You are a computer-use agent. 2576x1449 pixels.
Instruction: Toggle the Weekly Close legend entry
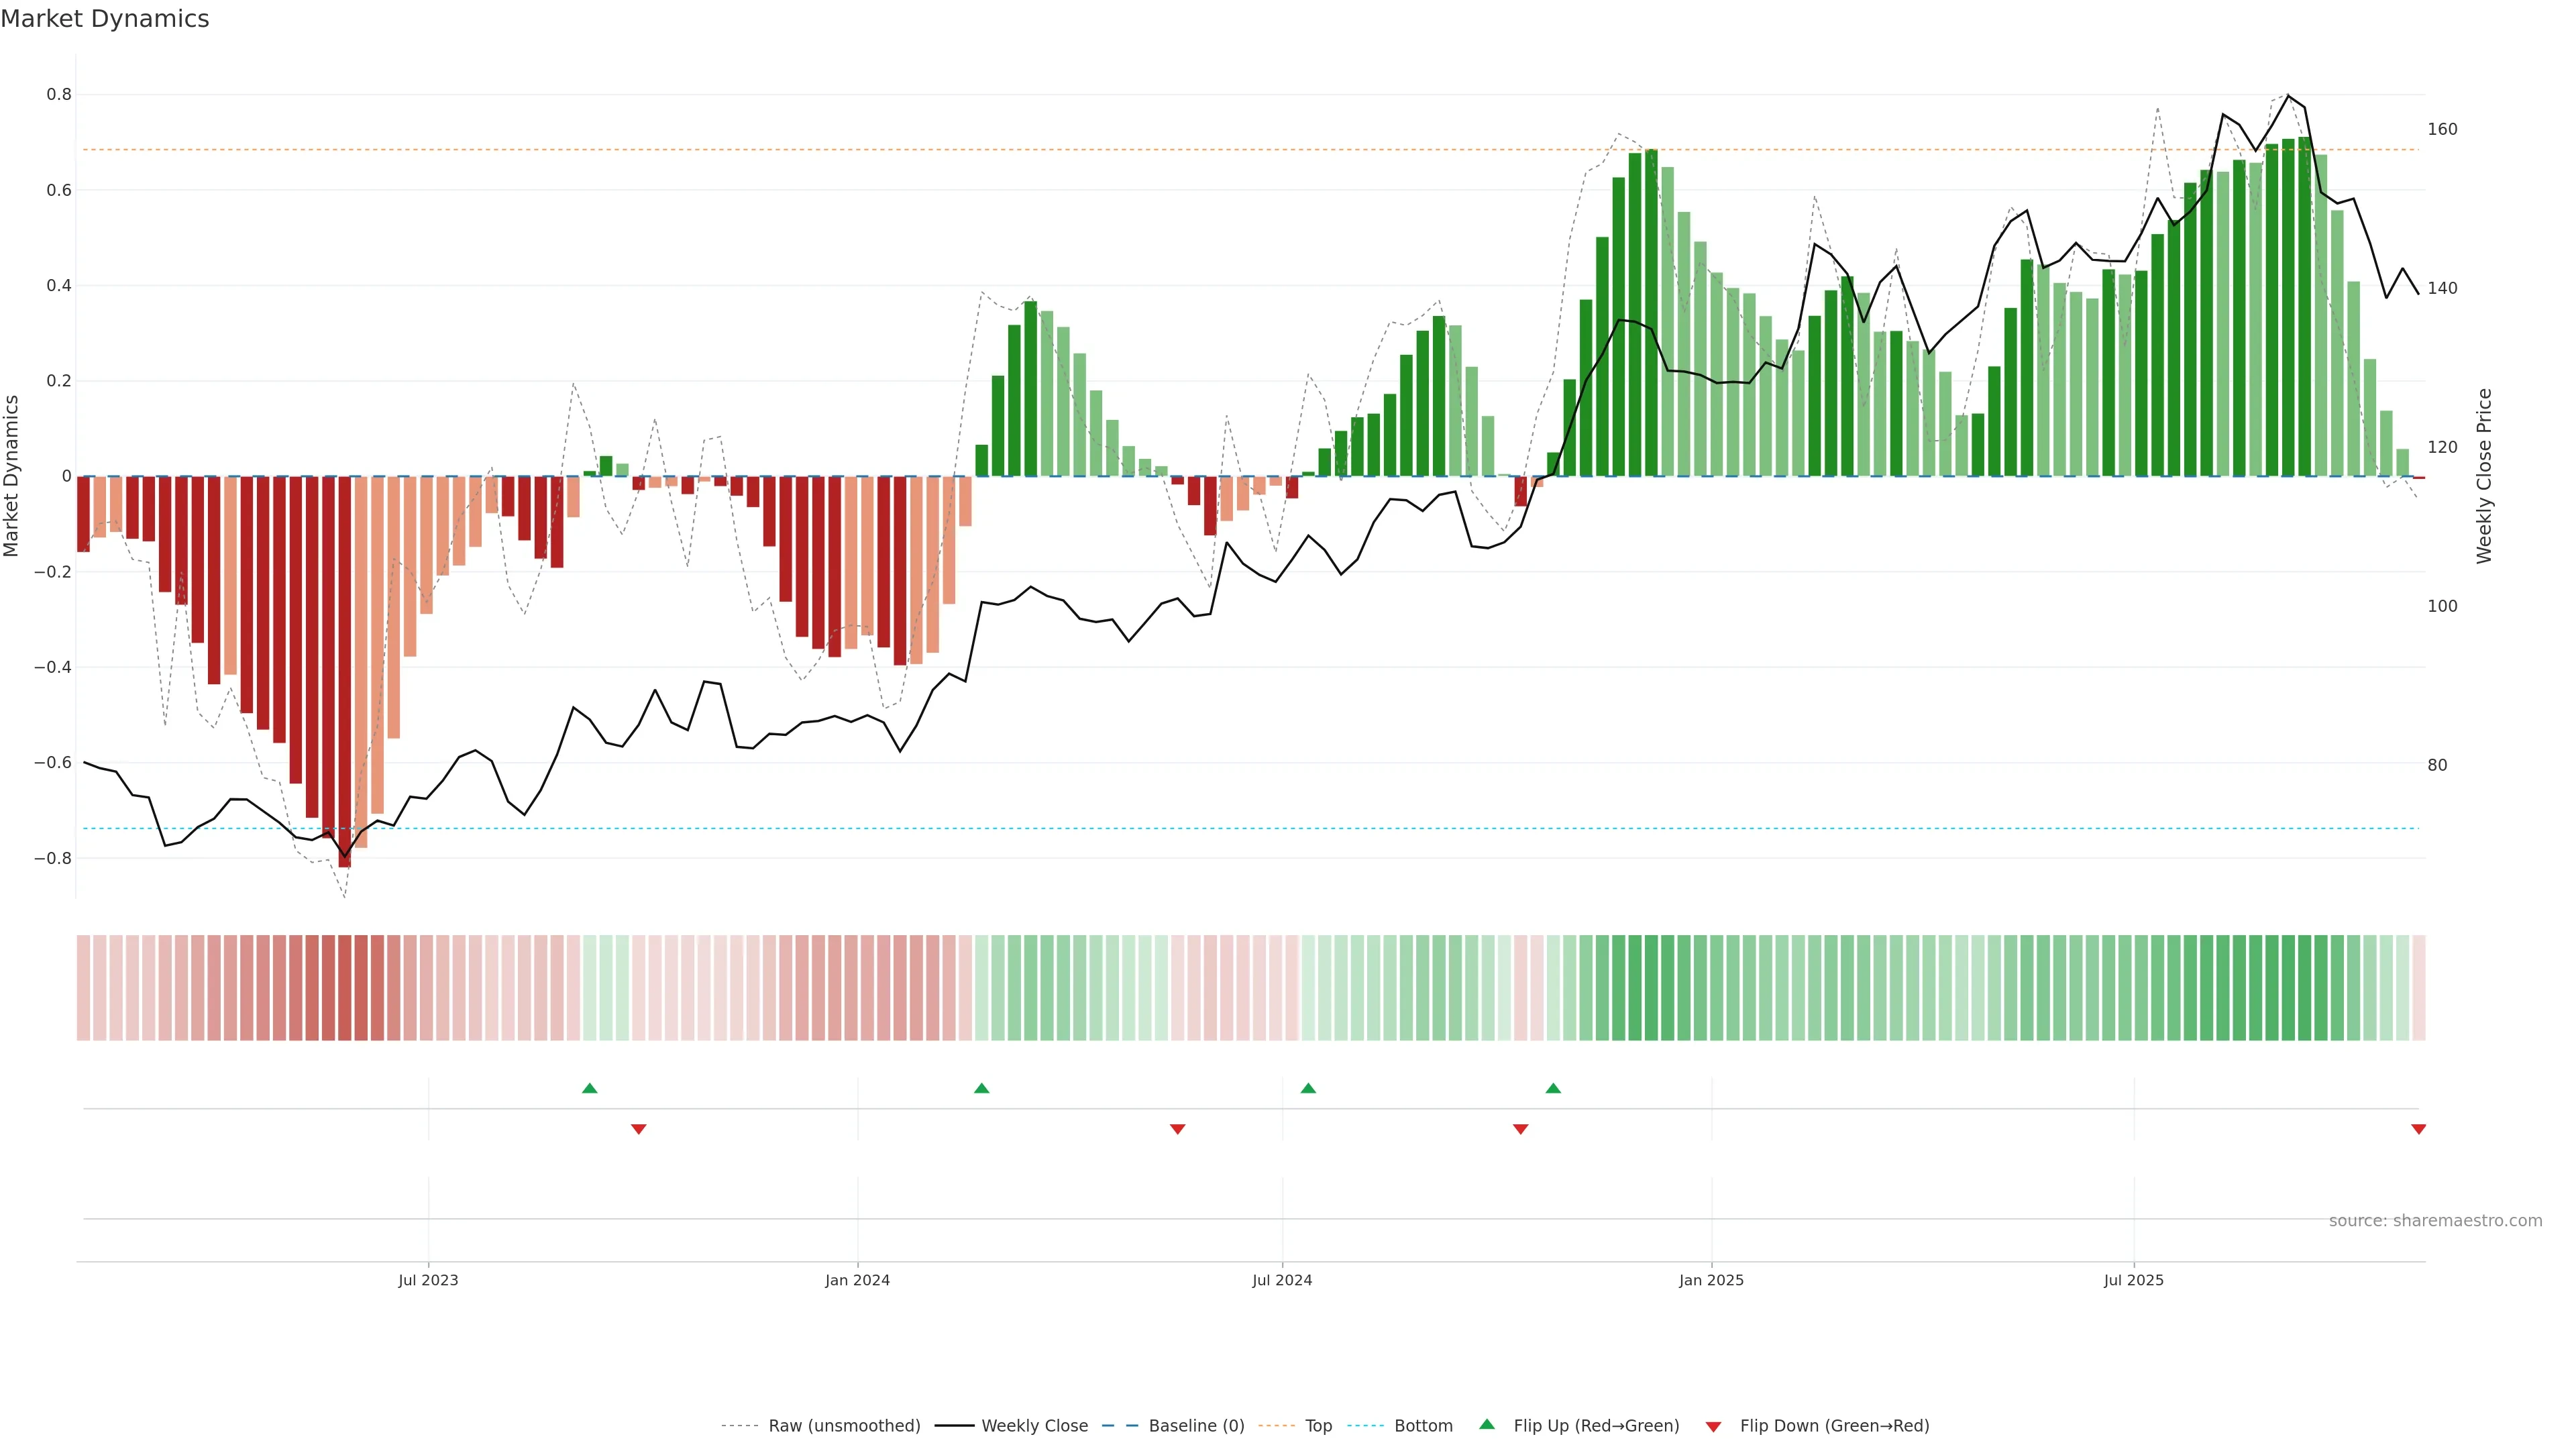1034,1425
